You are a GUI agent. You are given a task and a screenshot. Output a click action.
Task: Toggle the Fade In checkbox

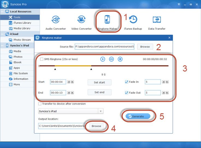(x=126, y=82)
